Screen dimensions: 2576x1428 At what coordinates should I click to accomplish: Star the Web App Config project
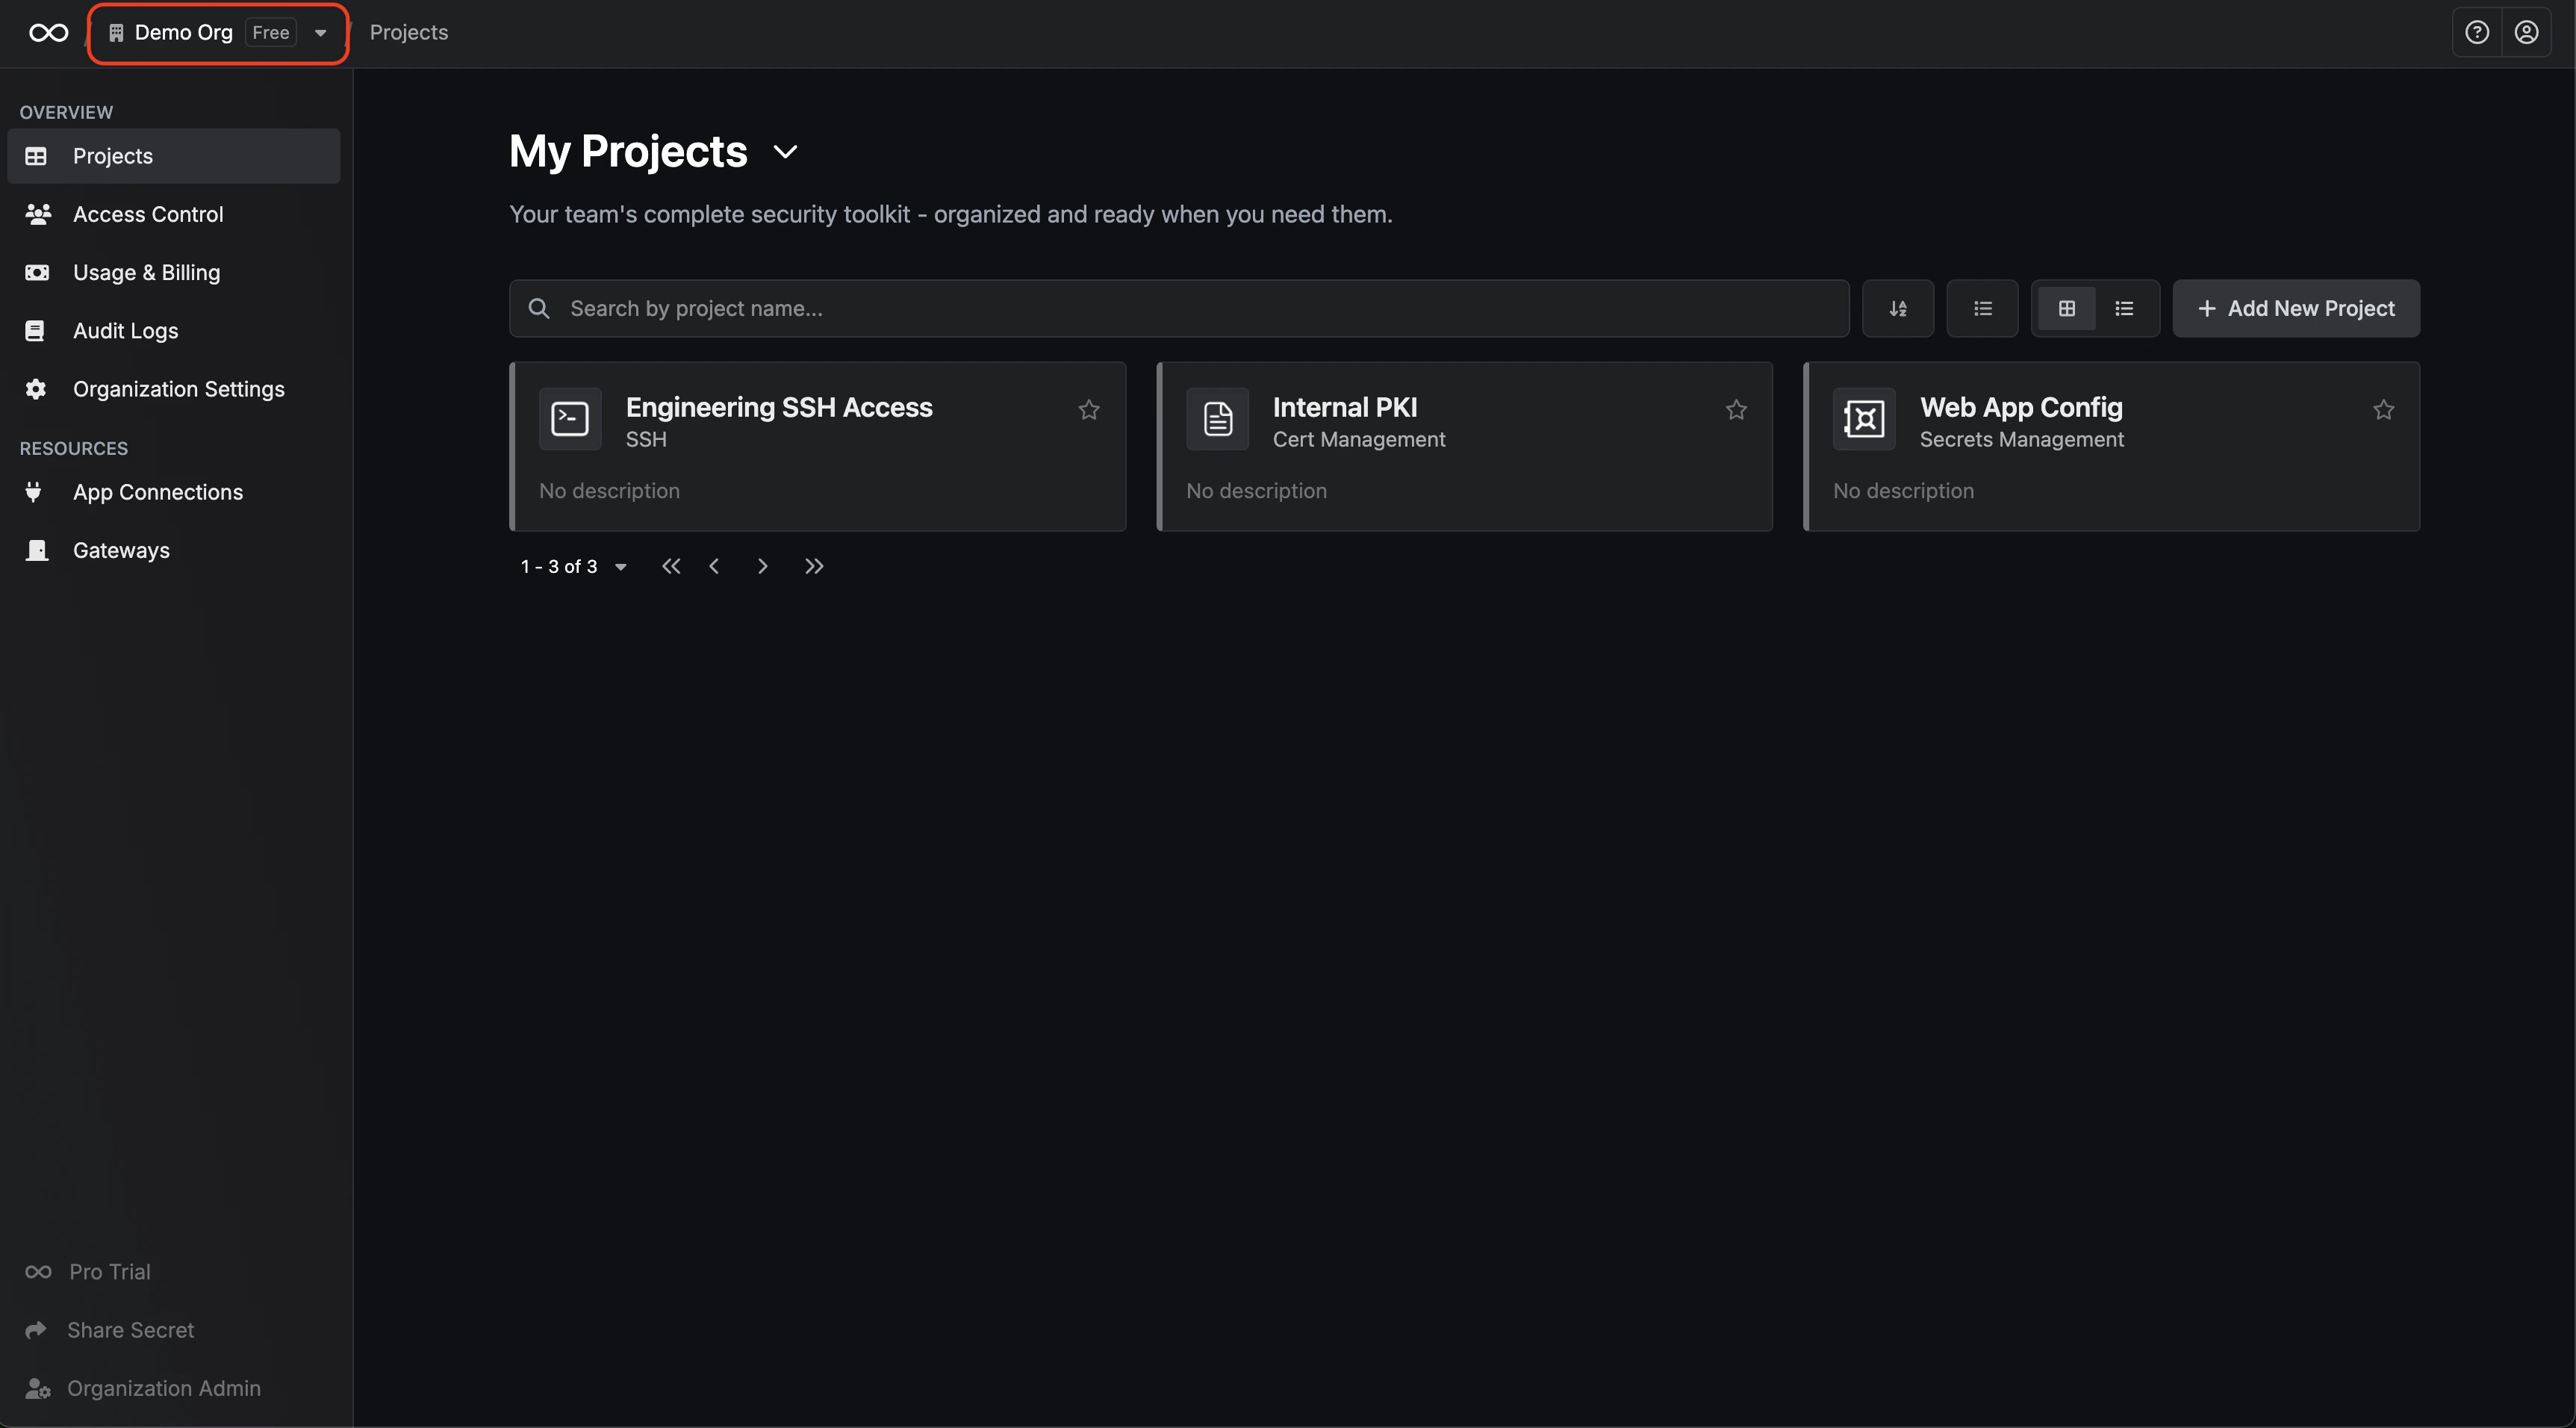(2383, 410)
